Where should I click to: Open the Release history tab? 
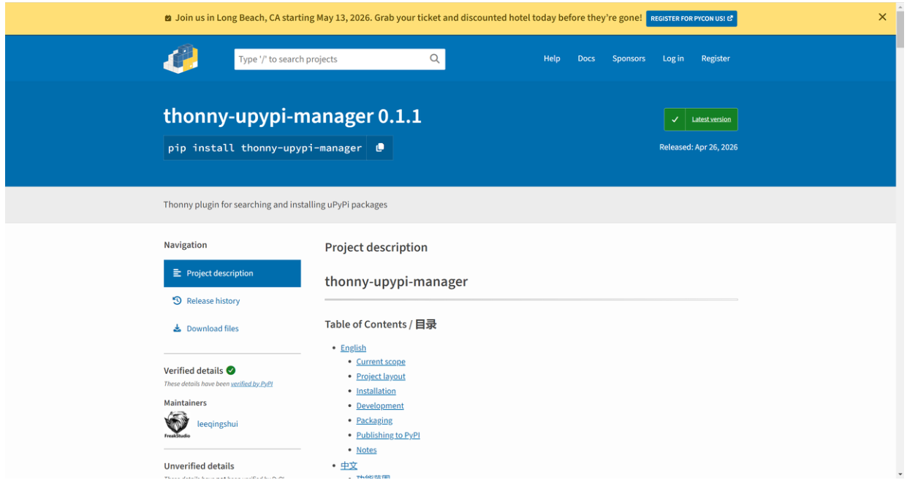pyautogui.click(x=213, y=301)
